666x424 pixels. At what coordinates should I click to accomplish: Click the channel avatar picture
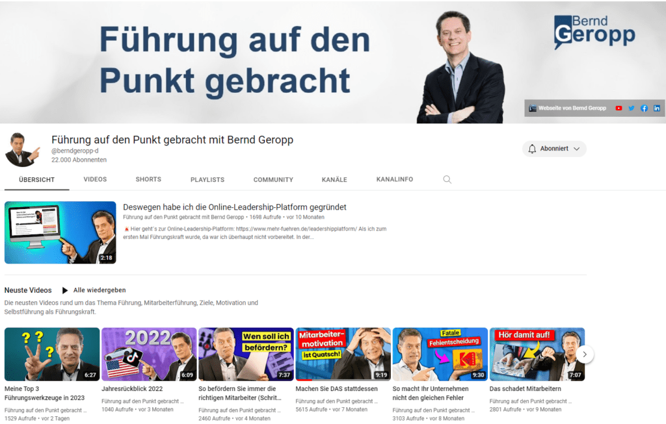[x=23, y=149]
